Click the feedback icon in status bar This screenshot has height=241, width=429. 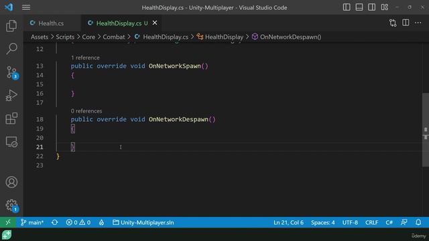404,222
